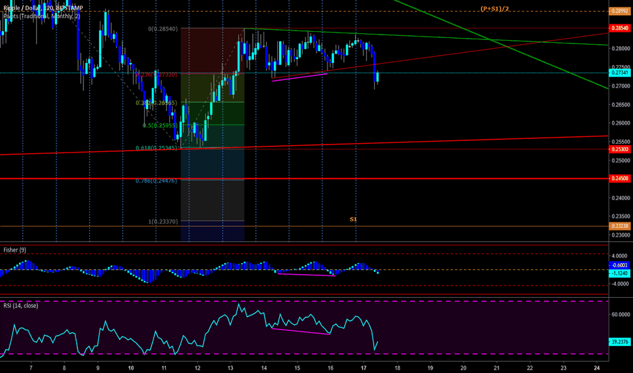Click date 17 on the time axis
The image size is (633, 373).
point(363,368)
